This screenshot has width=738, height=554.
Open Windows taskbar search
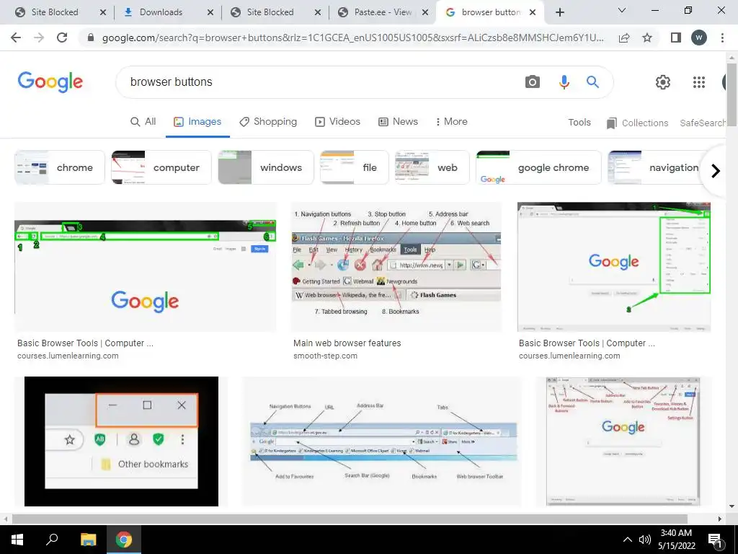52,540
